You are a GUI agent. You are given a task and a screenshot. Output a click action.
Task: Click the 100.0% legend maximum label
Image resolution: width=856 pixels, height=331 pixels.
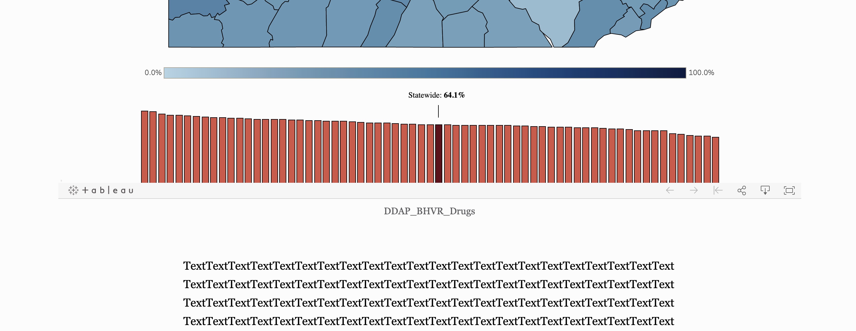pyautogui.click(x=701, y=73)
